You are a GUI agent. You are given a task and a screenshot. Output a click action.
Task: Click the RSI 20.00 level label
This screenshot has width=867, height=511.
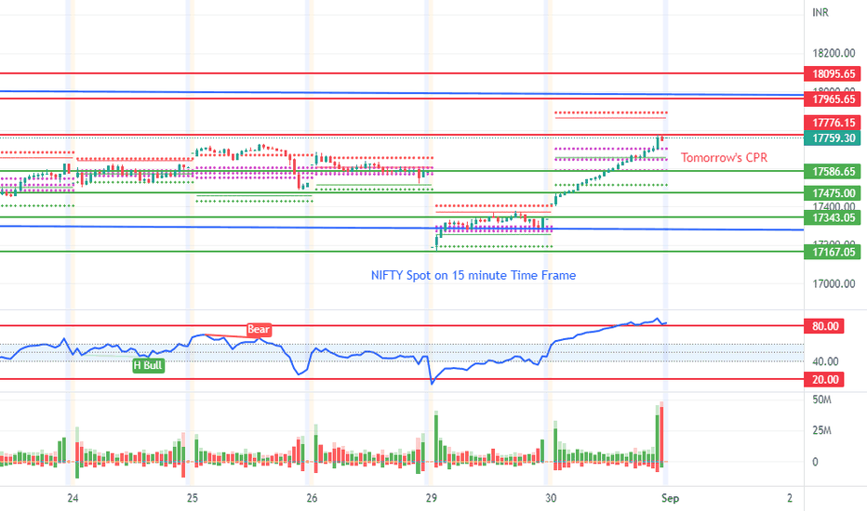point(824,379)
